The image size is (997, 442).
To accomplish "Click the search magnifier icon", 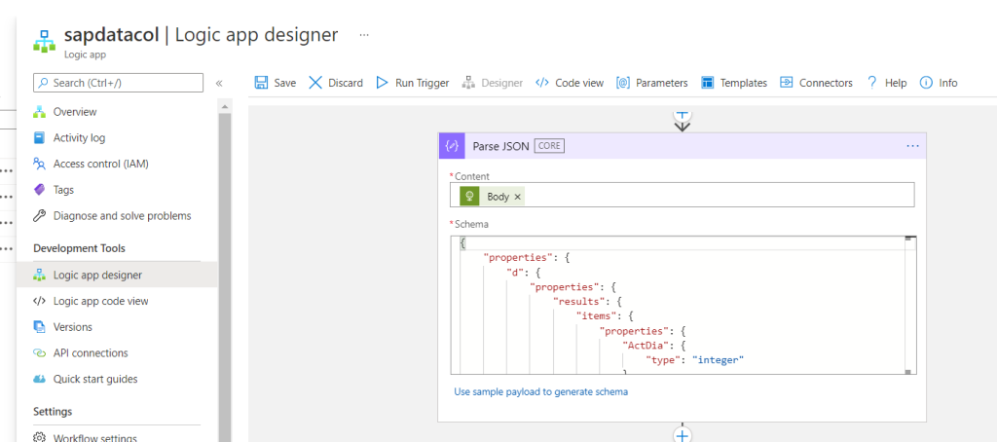I will [43, 83].
